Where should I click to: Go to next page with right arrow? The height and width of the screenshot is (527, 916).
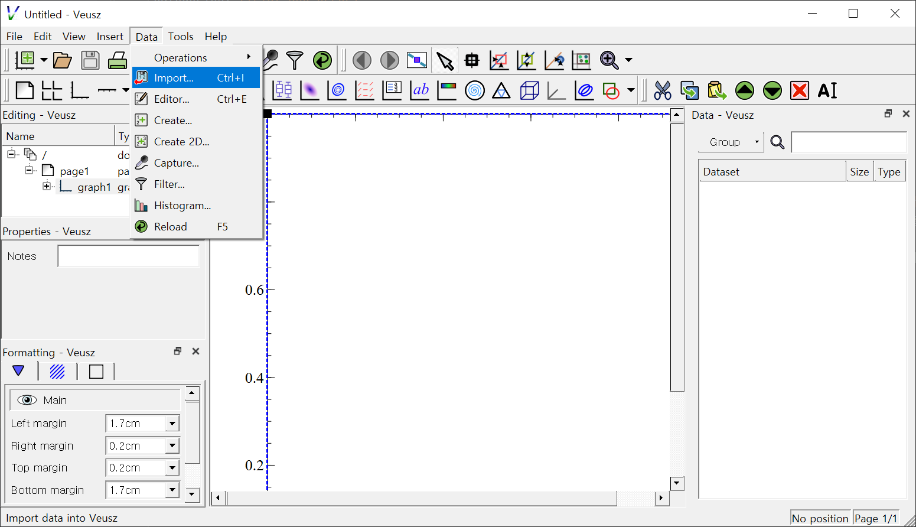(x=389, y=60)
